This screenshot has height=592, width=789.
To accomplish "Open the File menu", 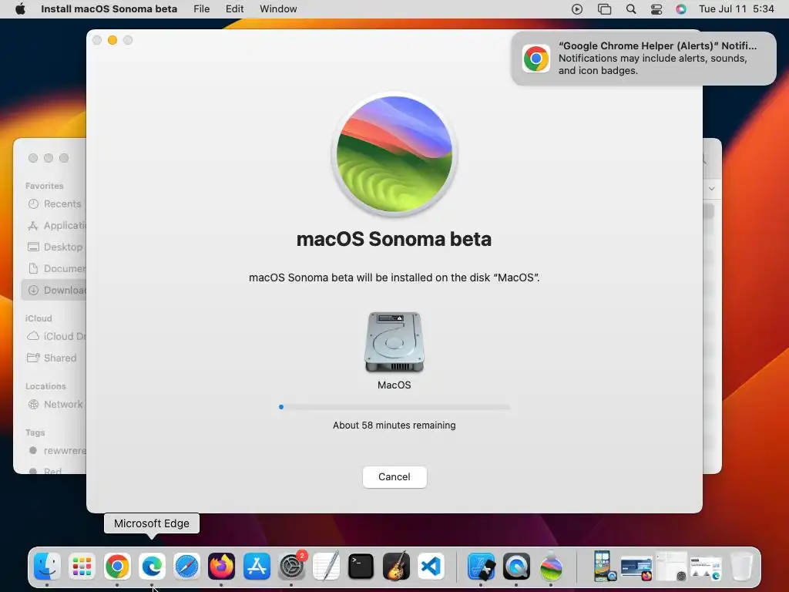I will tap(201, 9).
